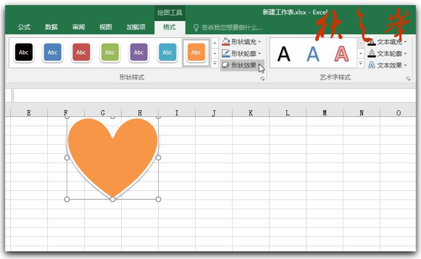This screenshot has width=421, height=259.
Task: Switch to the 视图 tab
Action: pos(106,27)
